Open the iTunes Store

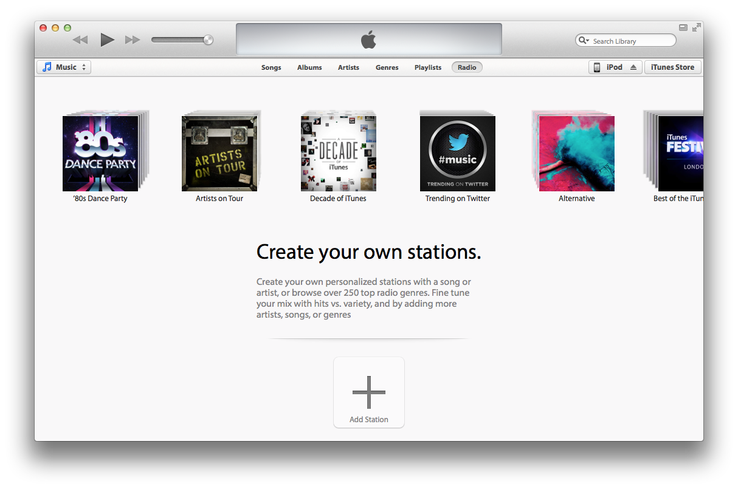tap(672, 67)
